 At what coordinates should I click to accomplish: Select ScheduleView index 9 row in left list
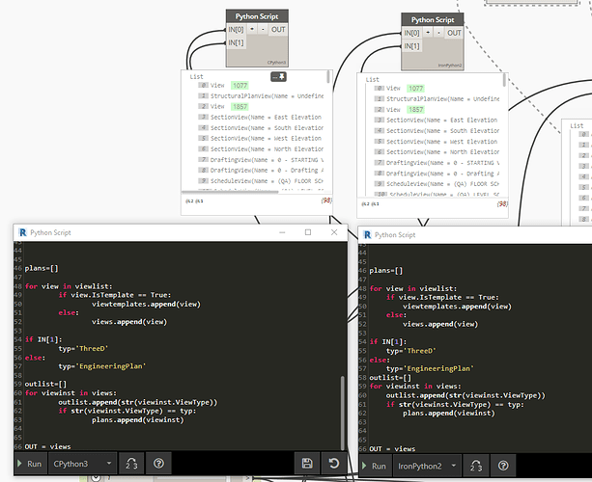[262, 181]
